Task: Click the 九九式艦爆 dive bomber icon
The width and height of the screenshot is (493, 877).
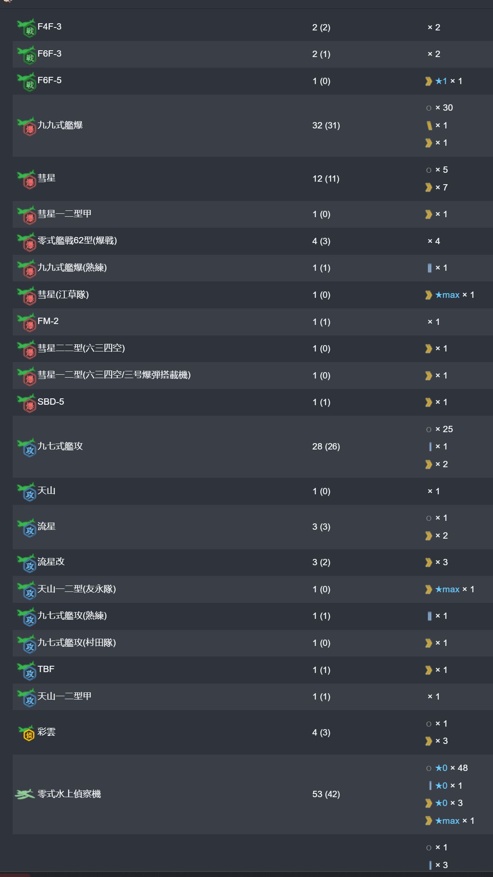Action: click(26, 126)
